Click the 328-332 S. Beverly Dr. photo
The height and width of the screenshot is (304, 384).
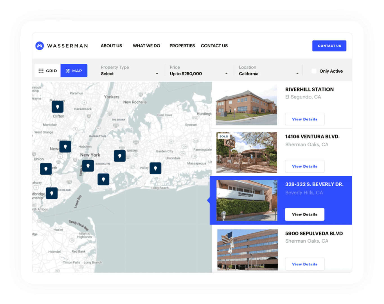click(x=247, y=200)
